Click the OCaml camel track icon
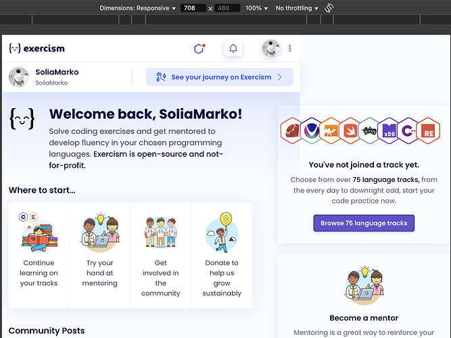Screen dimensions: 451x338 [331, 130]
